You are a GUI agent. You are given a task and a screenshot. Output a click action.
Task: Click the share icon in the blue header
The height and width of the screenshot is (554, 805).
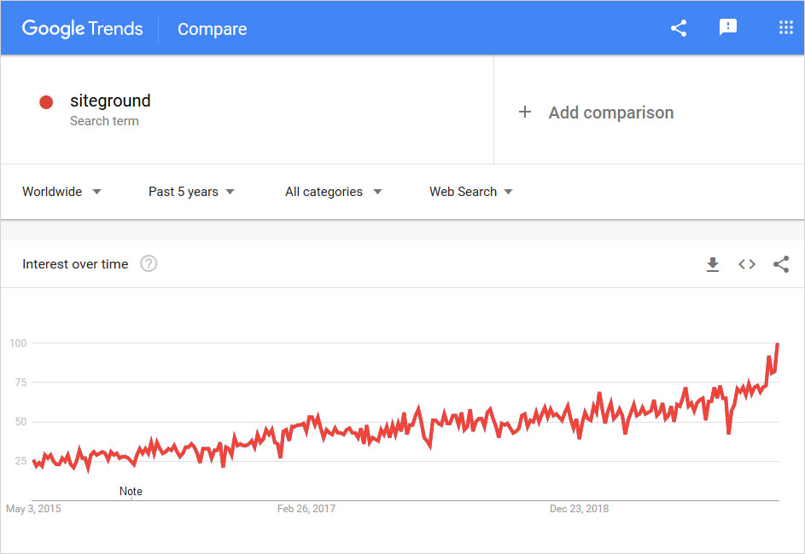(679, 28)
